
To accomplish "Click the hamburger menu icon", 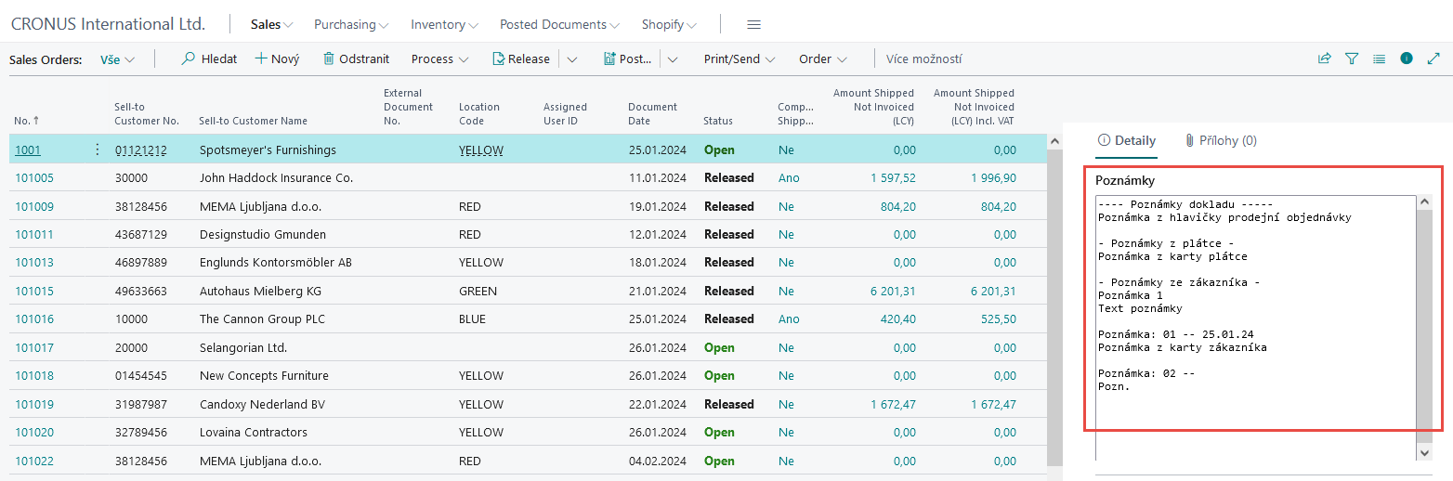I will [x=753, y=24].
